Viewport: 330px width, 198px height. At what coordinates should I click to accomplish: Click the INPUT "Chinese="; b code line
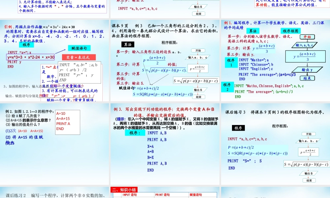(x=256, y=64)
